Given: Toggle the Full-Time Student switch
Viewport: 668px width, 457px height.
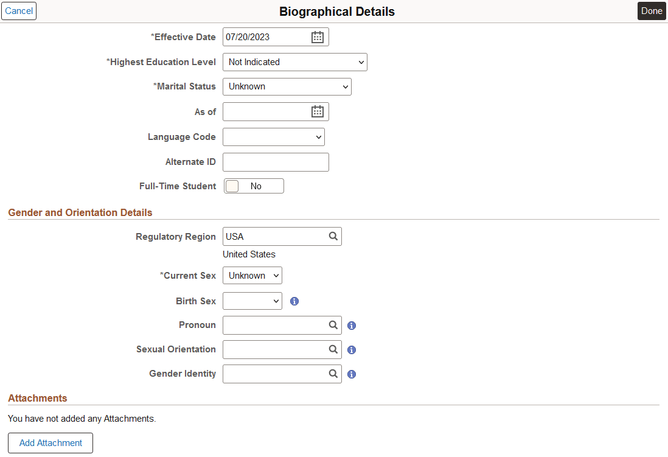Looking at the screenshot, I should point(232,186).
